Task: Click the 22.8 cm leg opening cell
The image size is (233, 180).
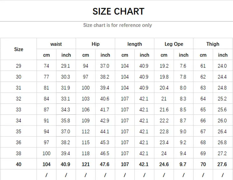Action: click(x=164, y=132)
